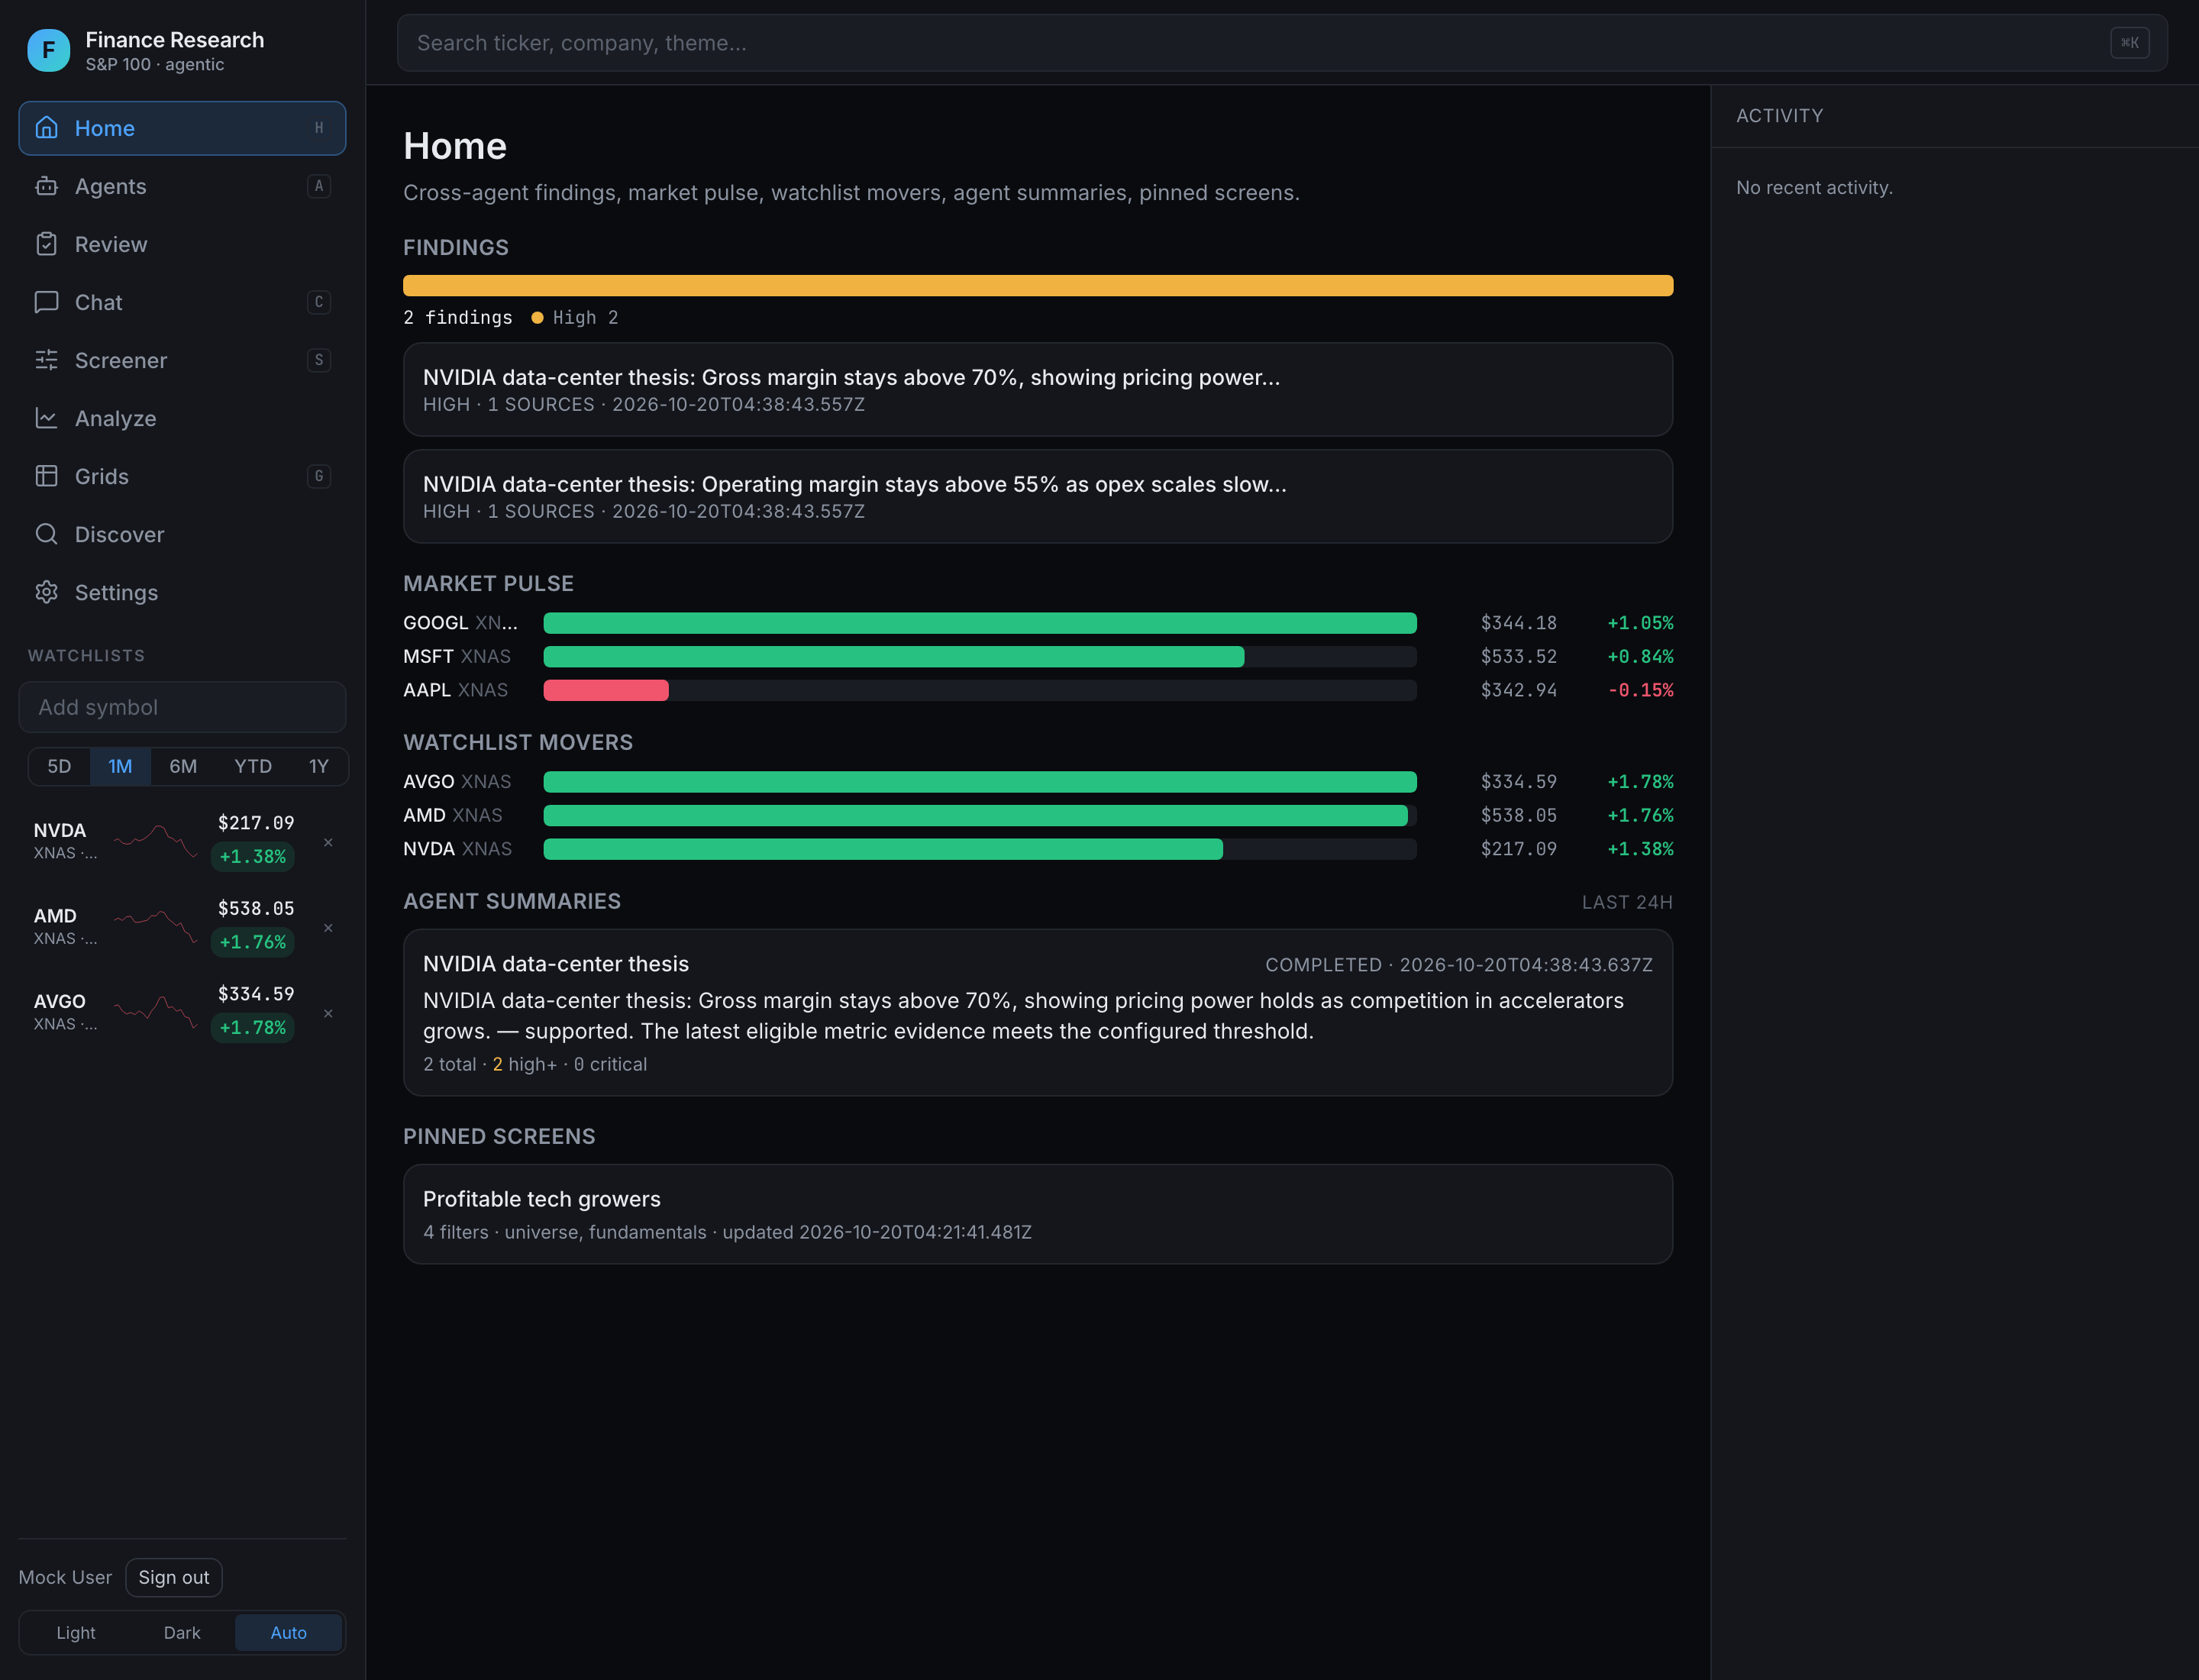Switch theme to Auto
Viewport: 2199px width, 1680px height.
pos(289,1633)
